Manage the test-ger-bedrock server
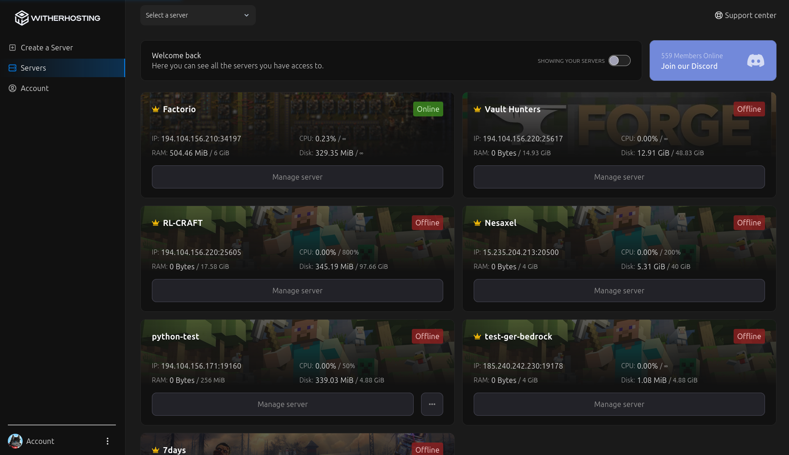Screen dimensions: 789x455 (619, 404)
